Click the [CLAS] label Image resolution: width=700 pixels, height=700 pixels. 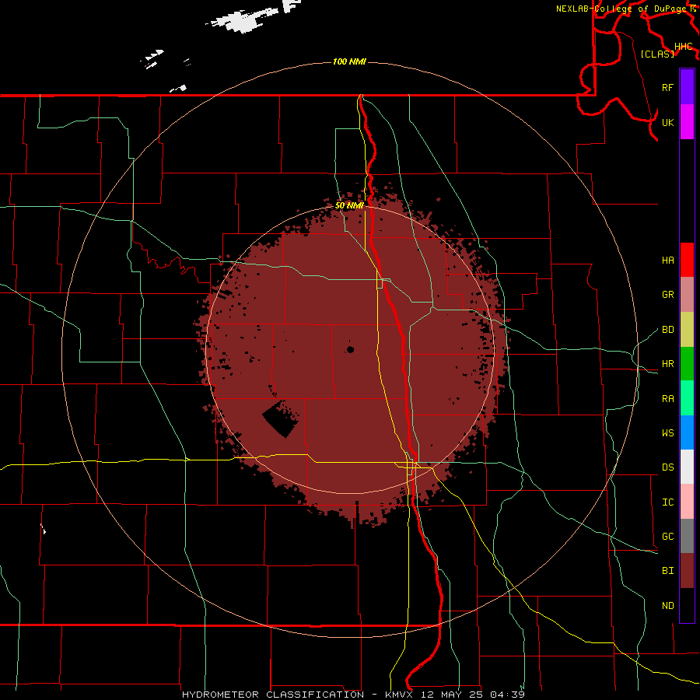pos(657,54)
